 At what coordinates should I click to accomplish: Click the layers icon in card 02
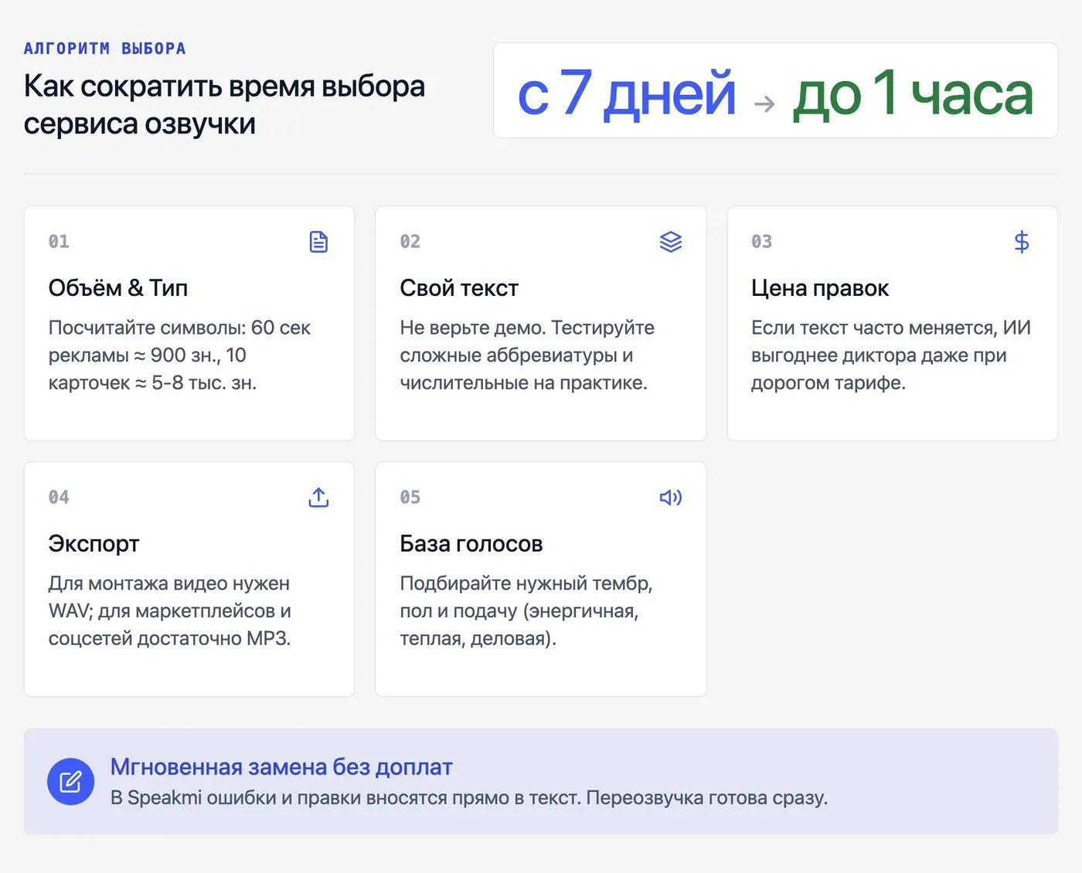[671, 242]
